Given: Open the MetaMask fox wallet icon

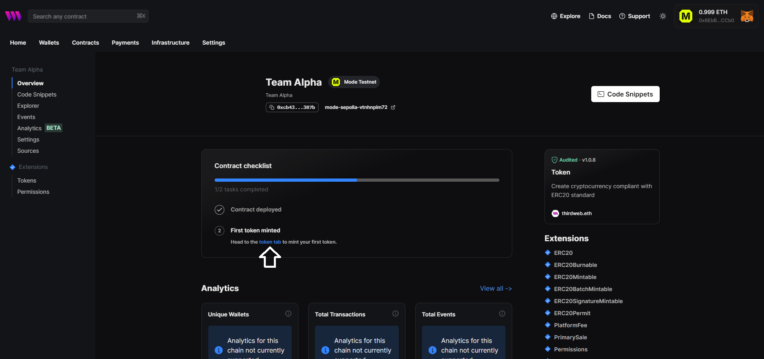Looking at the screenshot, I should (747, 16).
